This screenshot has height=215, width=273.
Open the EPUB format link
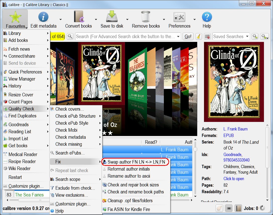(229, 135)
